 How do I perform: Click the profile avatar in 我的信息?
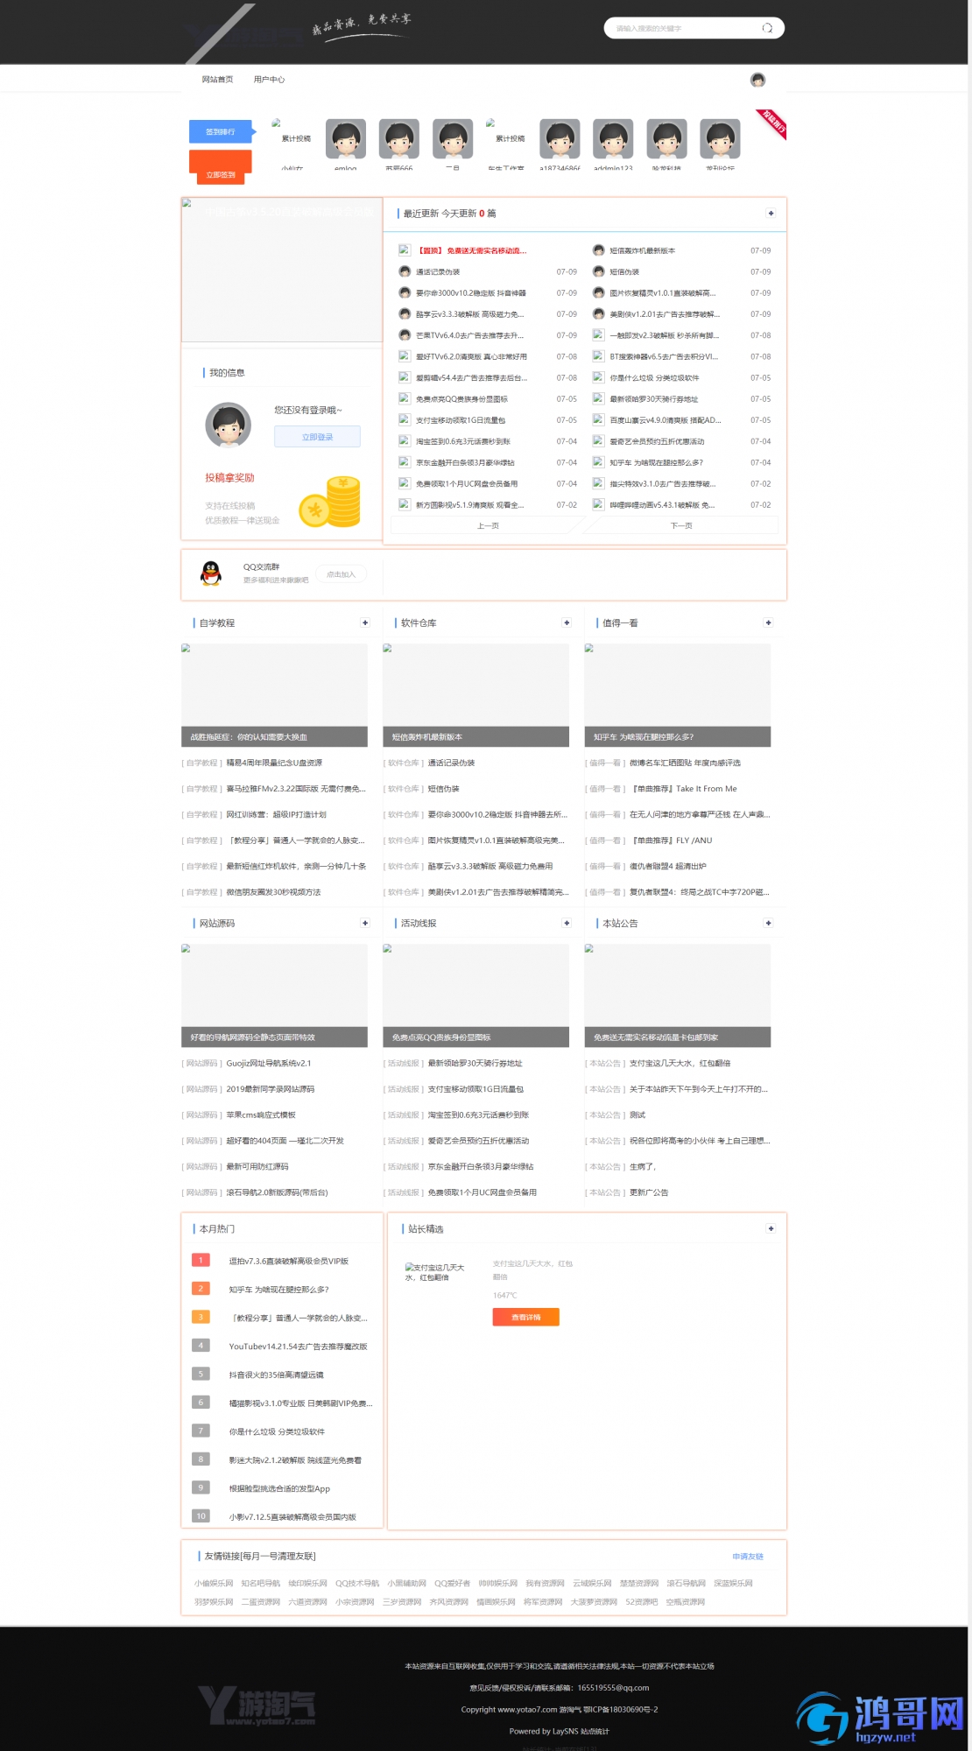click(229, 425)
